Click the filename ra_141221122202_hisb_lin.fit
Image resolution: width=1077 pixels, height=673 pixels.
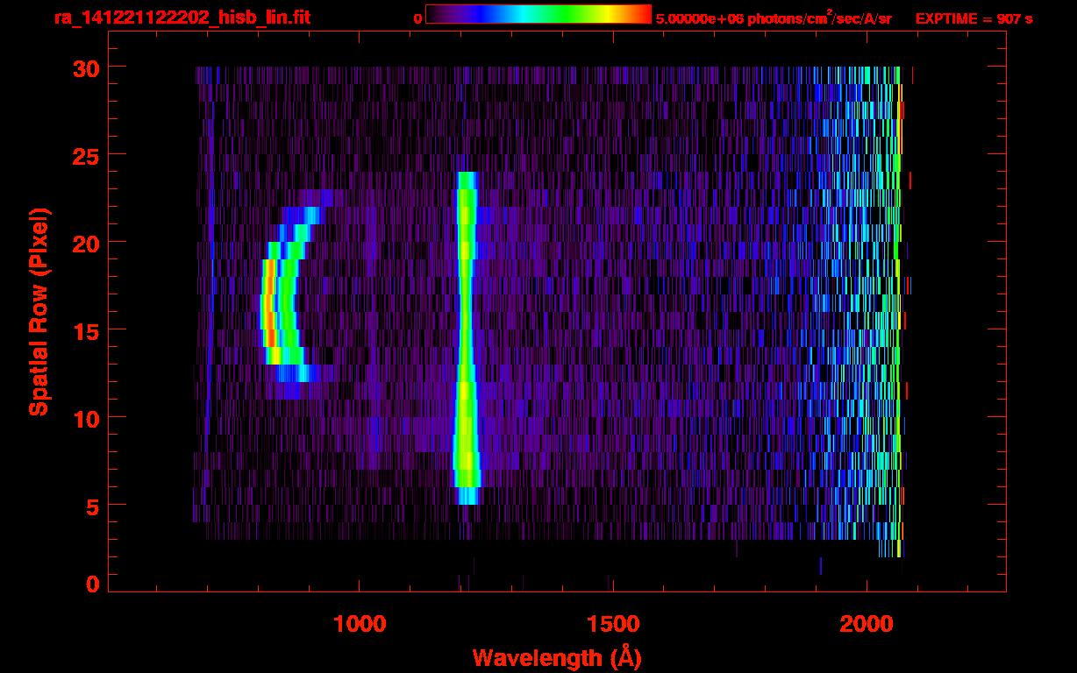click(x=182, y=18)
